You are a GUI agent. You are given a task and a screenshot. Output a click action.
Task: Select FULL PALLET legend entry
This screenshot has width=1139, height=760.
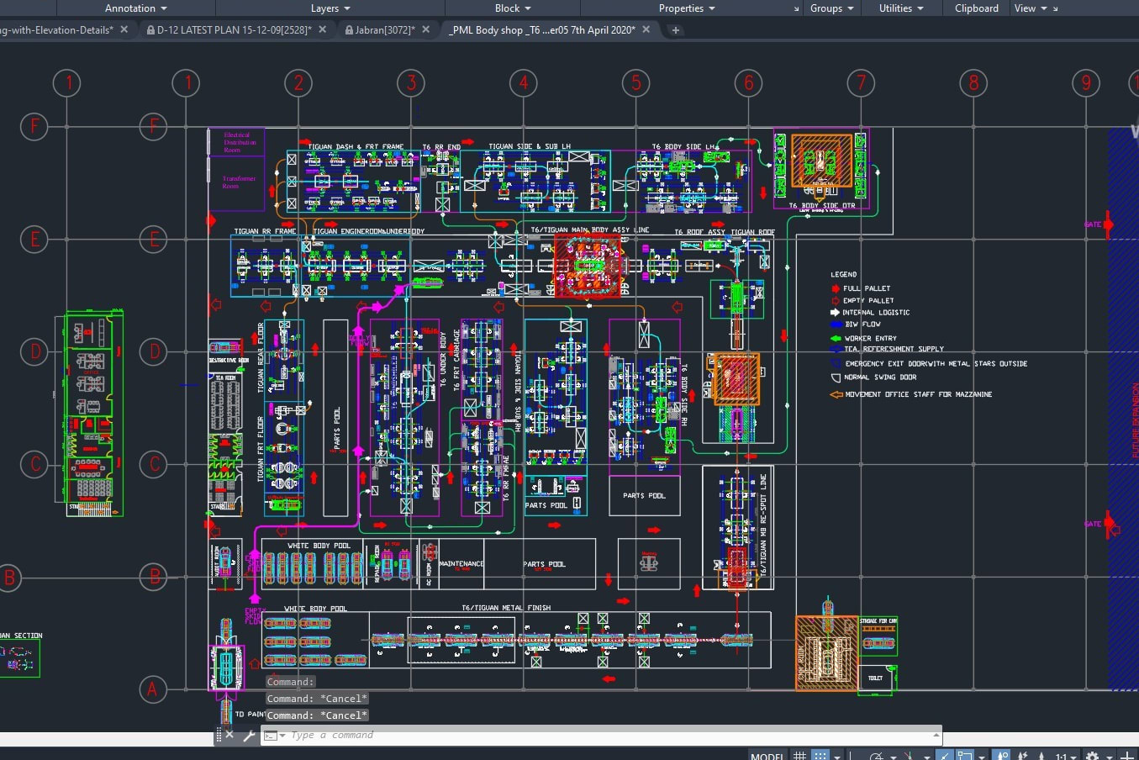point(867,288)
